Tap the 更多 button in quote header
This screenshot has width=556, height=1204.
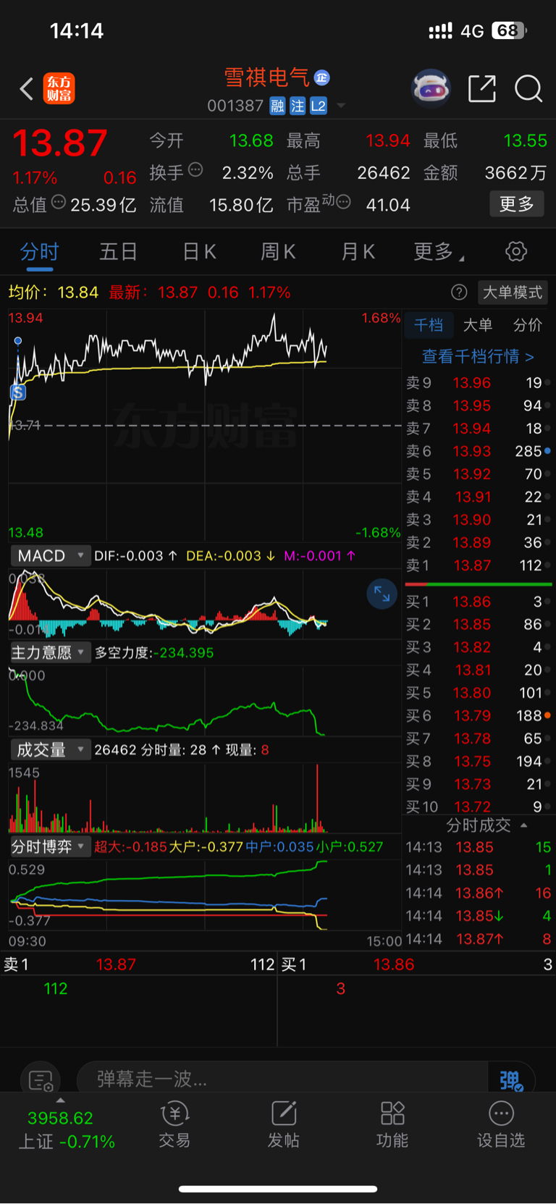(517, 204)
